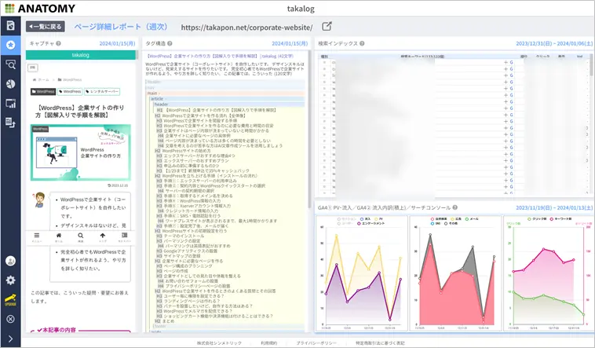
Task: Click the circled X icon in sidebar
Action: tap(11, 319)
